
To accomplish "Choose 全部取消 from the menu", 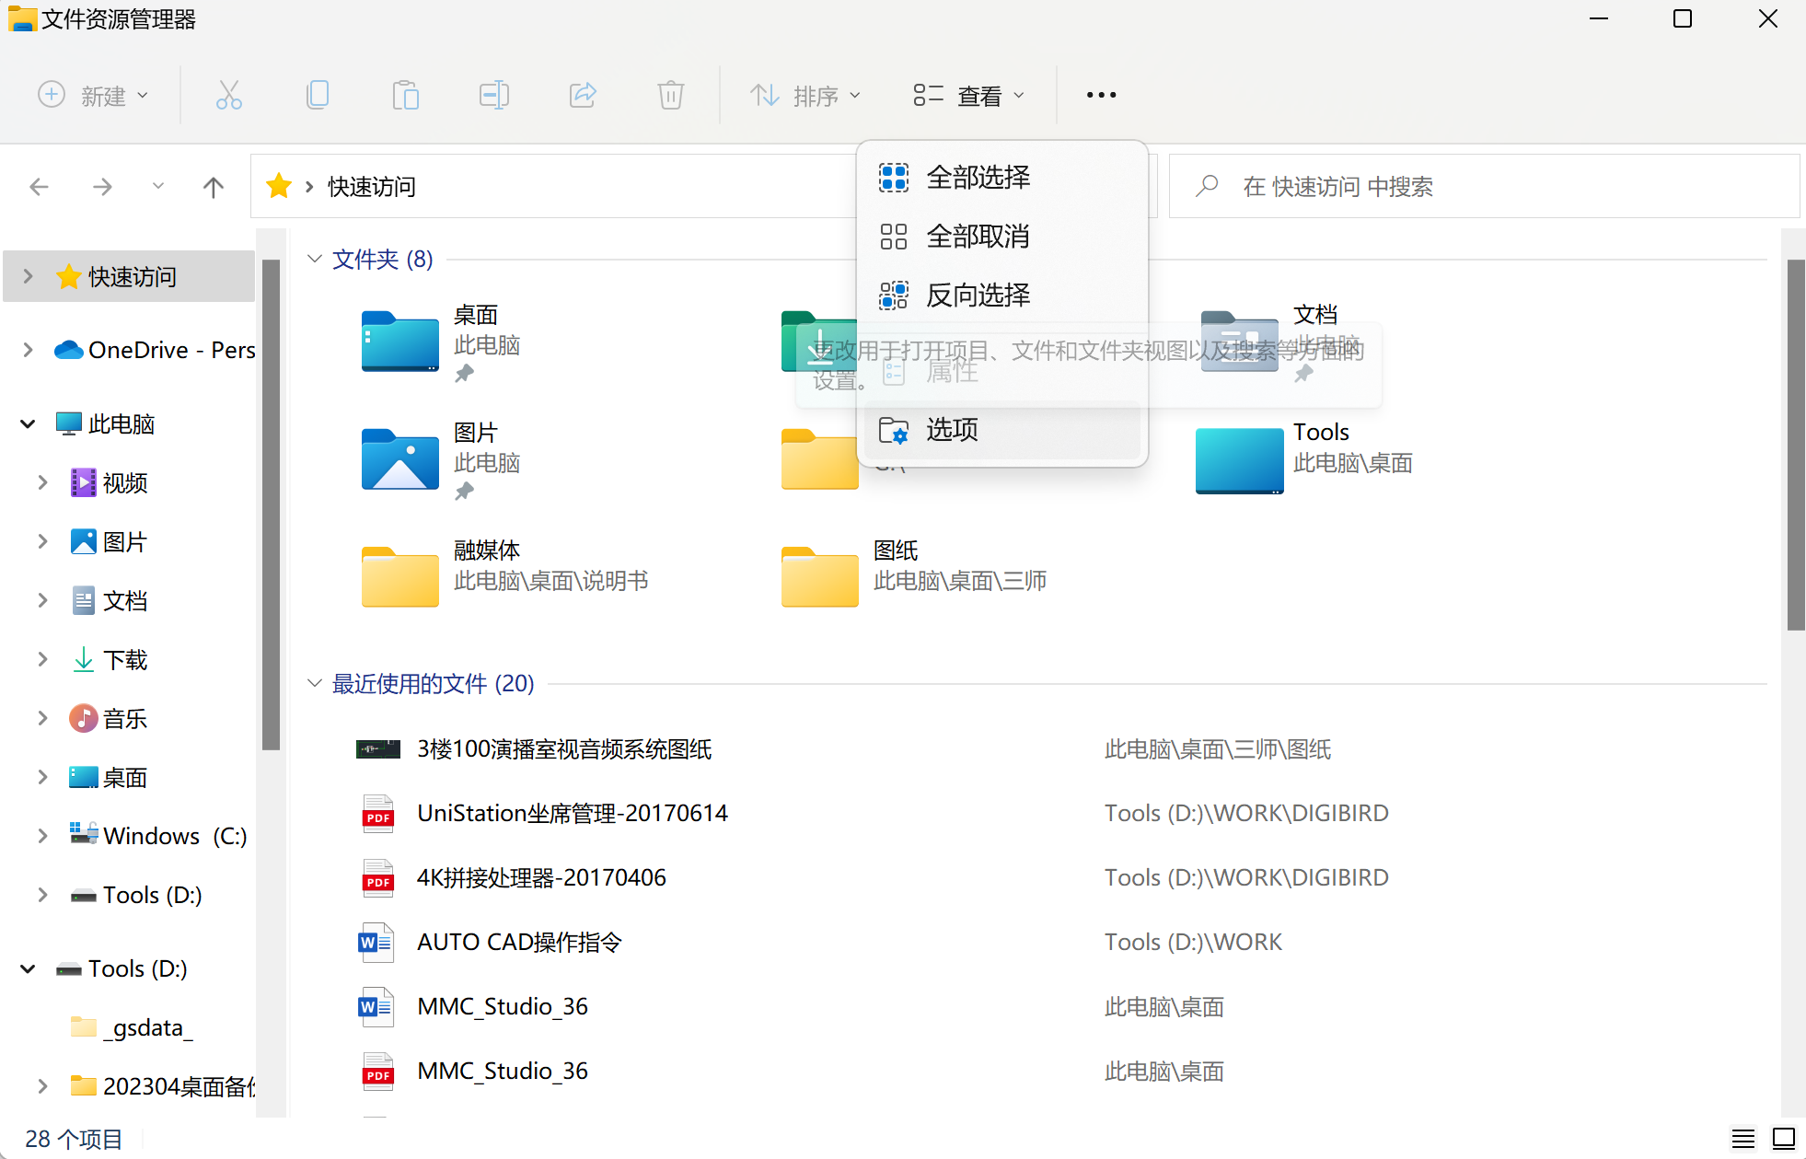I will [x=1001, y=237].
